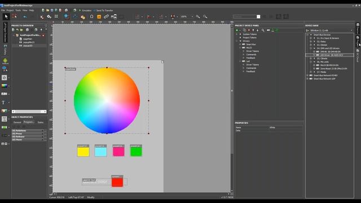Collapse the Drivers tree node
The image size is (361, 203).
[x=240, y=41]
